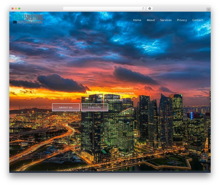Open the Contact menu link
Image resolution: width=220 pixels, height=186 pixels.
[x=198, y=20]
